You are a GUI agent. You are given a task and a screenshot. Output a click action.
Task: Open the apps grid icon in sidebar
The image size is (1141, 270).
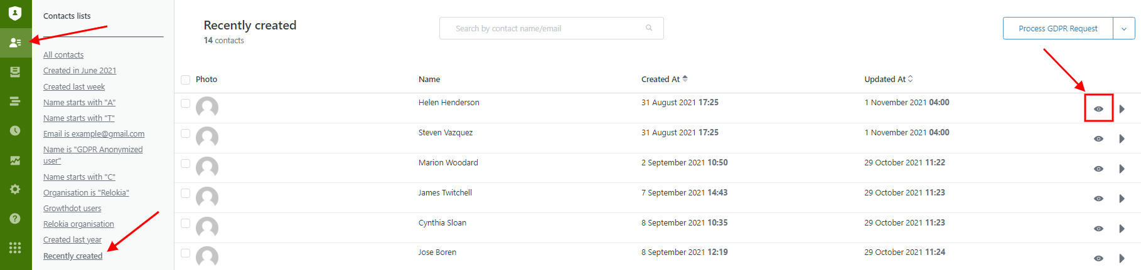[15, 248]
